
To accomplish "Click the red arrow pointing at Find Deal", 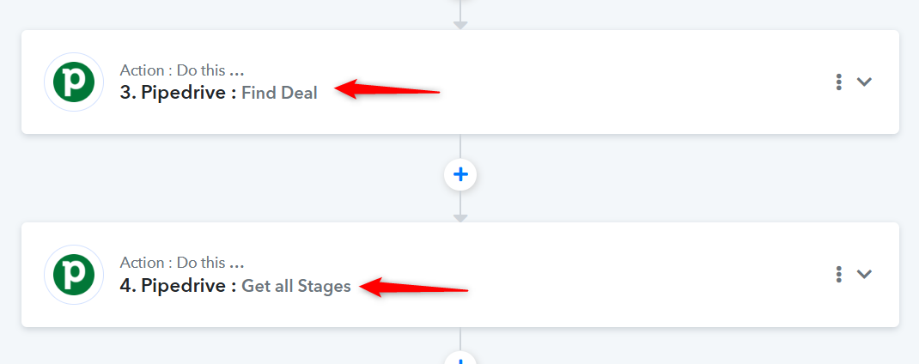I will coord(386,90).
